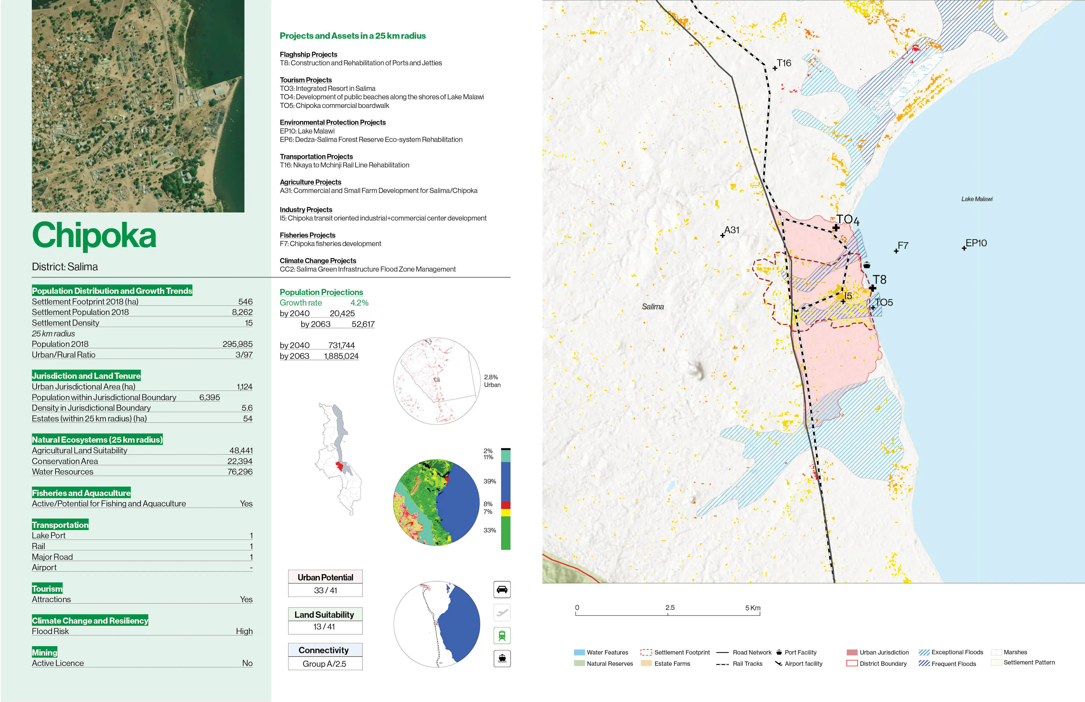Expand the Population Distribution and Growth Trends section

(112, 290)
